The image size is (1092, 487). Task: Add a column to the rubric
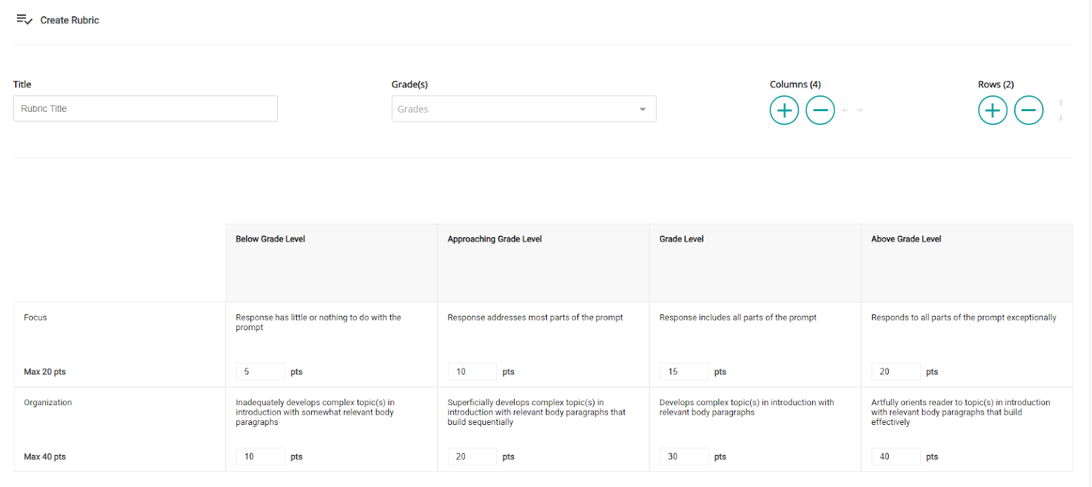coord(784,110)
